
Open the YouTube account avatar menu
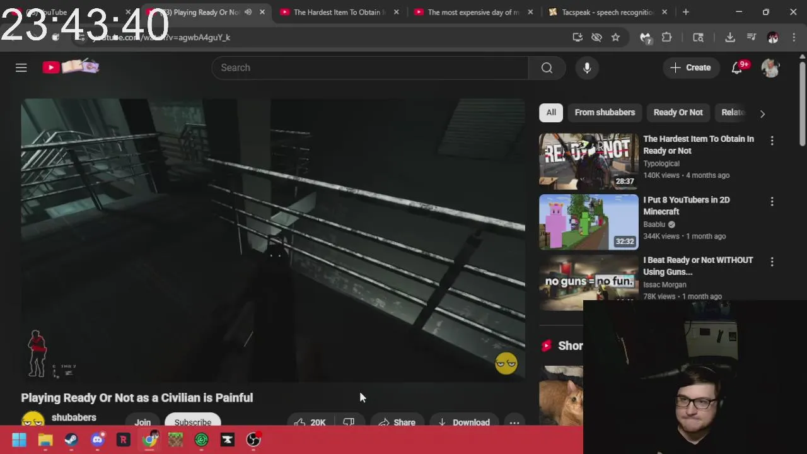pyautogui.click(x=770, y=67)
